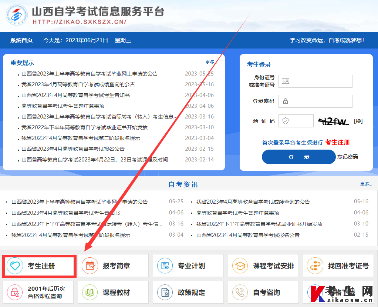Open 系统首页 in the navigation bar

pyautogui.click(x=21, y=40)
